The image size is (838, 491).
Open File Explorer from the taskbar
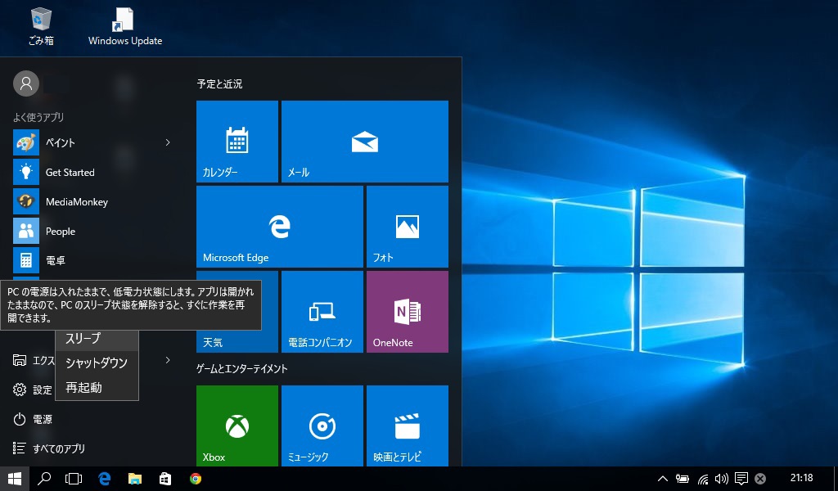coord(135,479)
